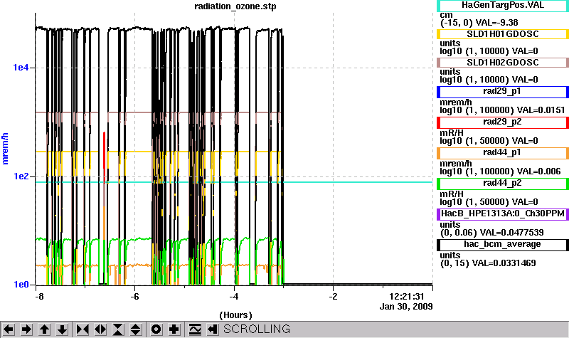
Task: Select the rad29_p1 curve legend
Action: [x=503, y=92]
